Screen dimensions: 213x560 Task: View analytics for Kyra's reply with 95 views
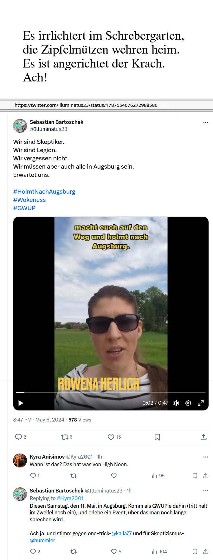[158, 476]
